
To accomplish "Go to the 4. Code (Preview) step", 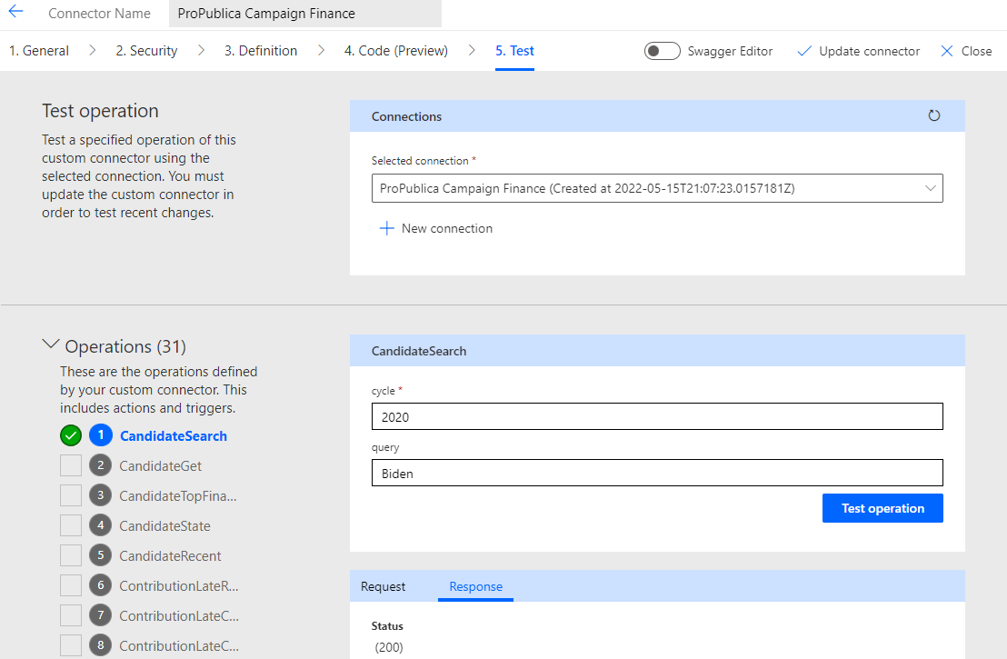I will [396, 51].
